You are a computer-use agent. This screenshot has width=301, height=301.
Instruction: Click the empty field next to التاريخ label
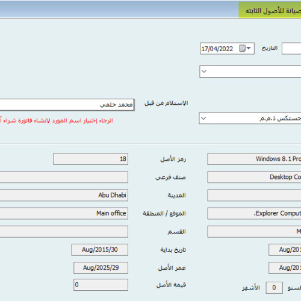pos(291,48)
